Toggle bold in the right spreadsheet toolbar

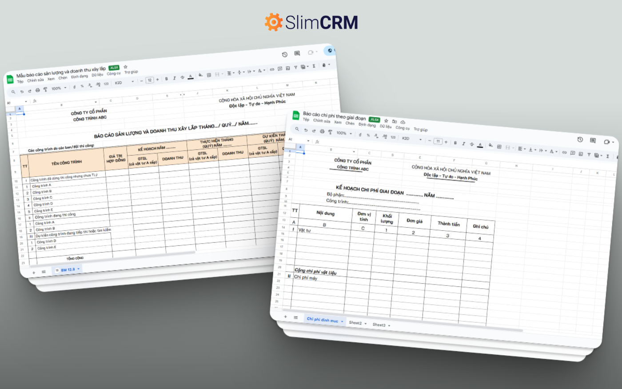[455, 143]
